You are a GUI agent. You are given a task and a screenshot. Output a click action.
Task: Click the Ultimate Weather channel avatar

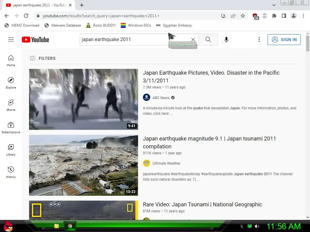pyautogui.click(x=147, y=163)
